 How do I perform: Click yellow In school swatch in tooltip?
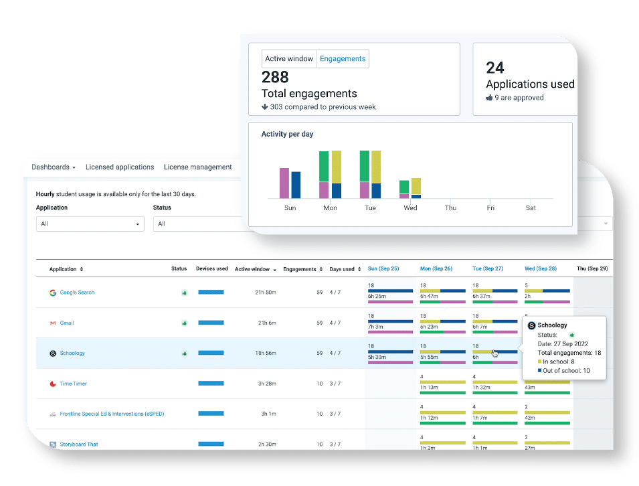click(539, 361)
